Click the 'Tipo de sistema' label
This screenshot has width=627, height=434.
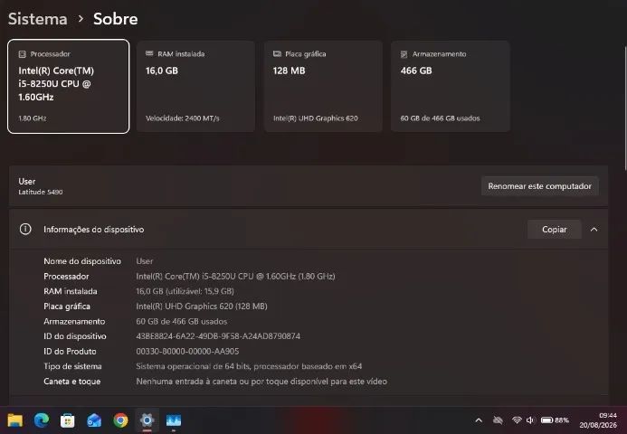tap(72, 366)
